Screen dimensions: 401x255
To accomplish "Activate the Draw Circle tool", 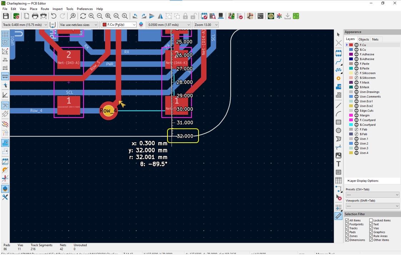I will [339, 131].
